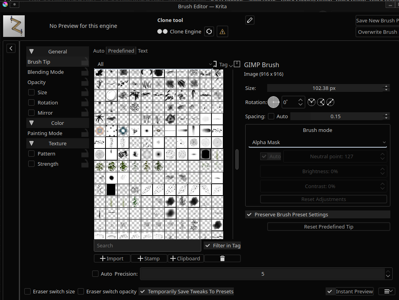
Task: Click the warning triangle icon
Action: [x=222, y=31]
